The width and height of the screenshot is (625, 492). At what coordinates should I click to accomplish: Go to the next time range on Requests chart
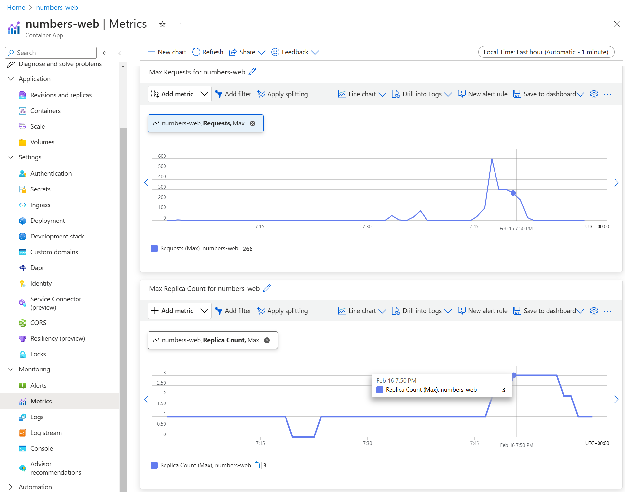[616, 183]
